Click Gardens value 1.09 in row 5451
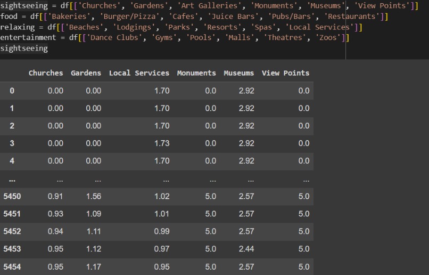429x275 pixels. point(94,214)
